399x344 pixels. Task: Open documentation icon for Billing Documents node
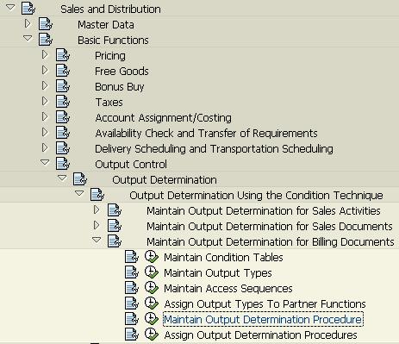coord(115,241)
